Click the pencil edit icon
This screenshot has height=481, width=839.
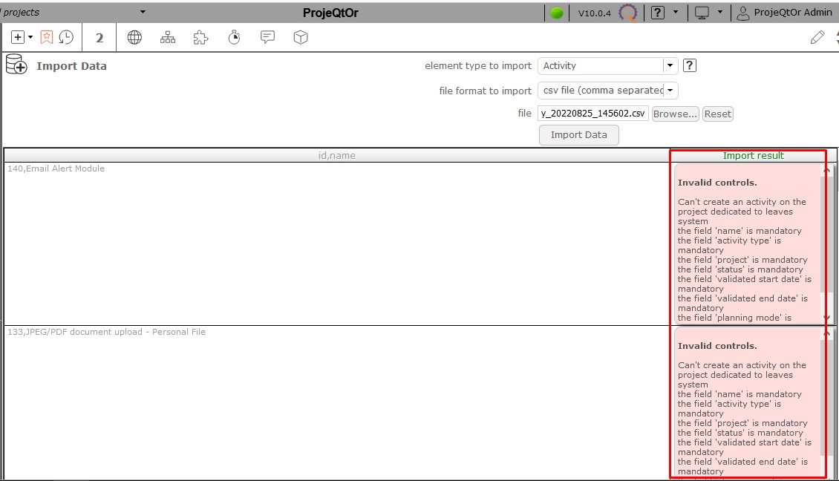817,37
